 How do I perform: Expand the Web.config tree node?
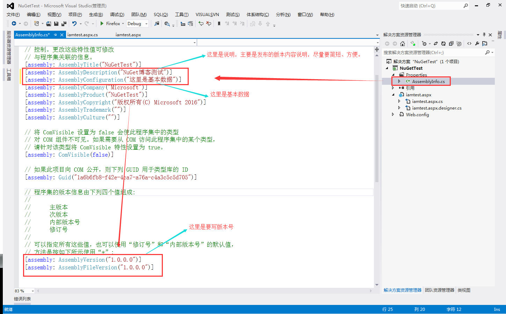393,114
